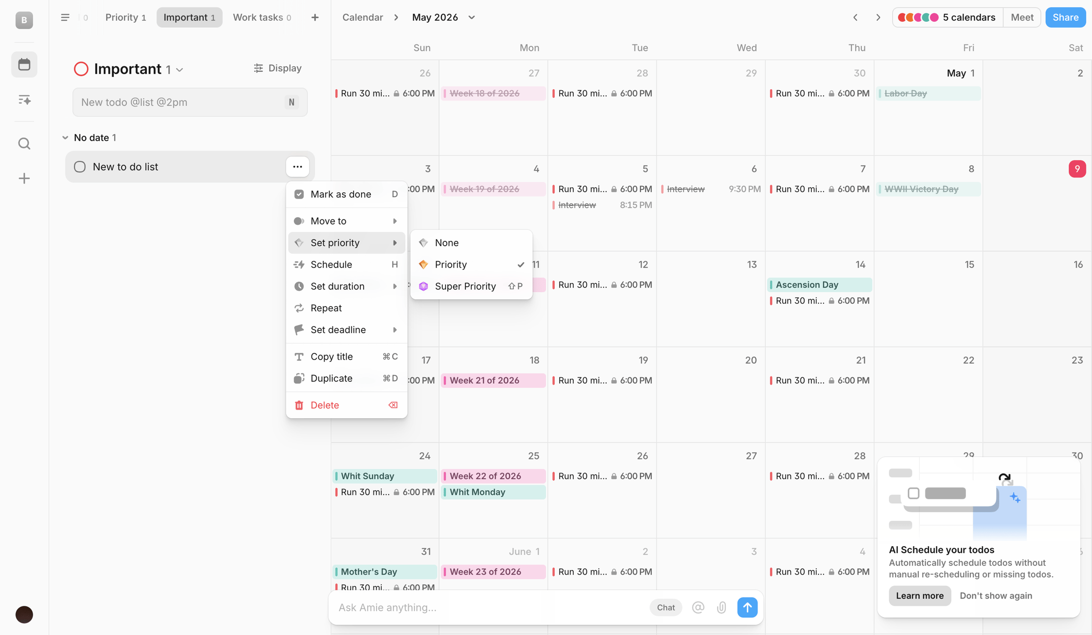Go to the next month arrow

(878, 17)
